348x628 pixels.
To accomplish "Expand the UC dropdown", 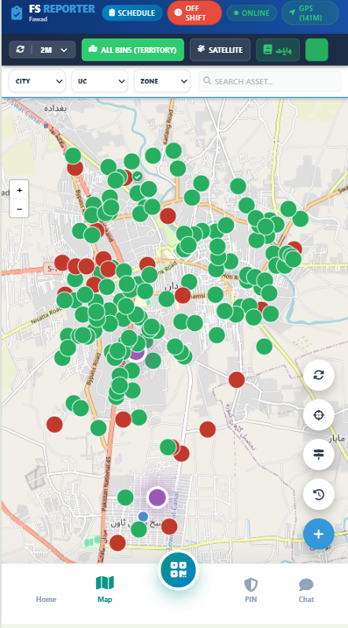I will (x=100, y=81).
